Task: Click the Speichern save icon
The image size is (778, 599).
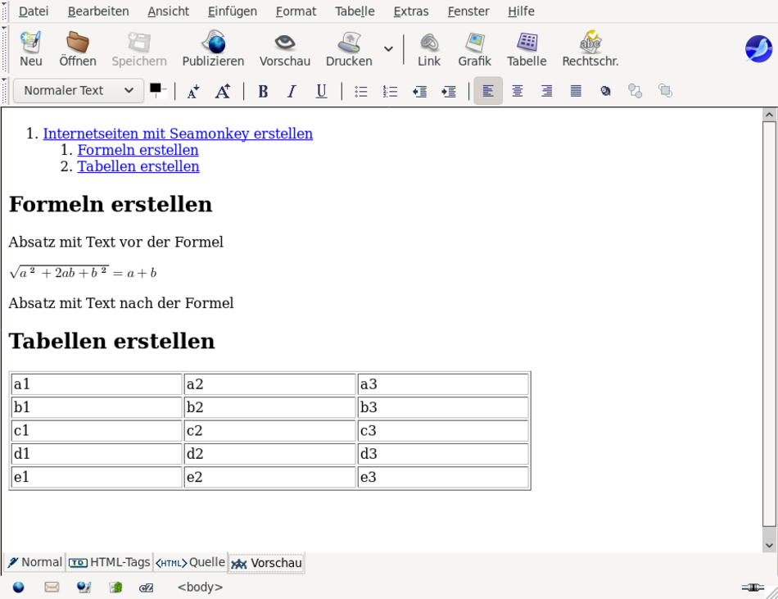Action: [x=139, y=48]
